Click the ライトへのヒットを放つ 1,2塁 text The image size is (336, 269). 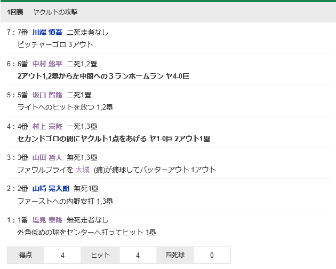point(65,107)
